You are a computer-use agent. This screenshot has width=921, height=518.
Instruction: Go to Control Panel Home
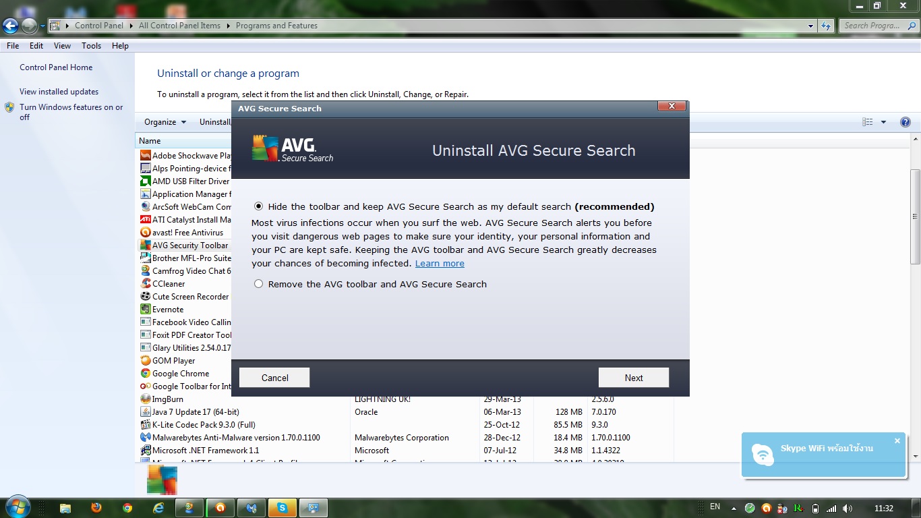point(56,67)
